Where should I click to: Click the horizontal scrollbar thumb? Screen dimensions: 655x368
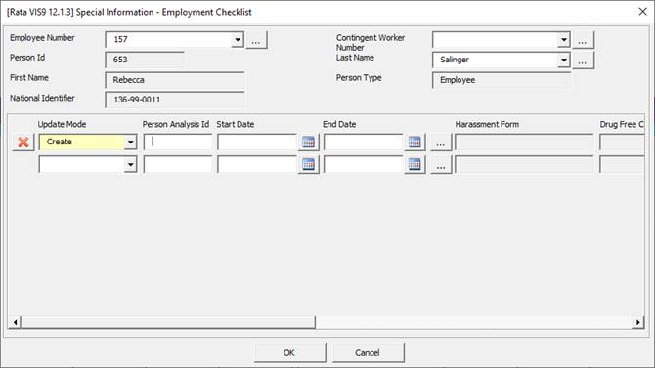[168, 322]
